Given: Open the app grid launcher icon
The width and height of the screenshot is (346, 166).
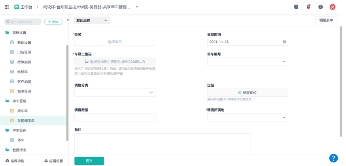Looking at the screenshot, I should tap(6, 7).
